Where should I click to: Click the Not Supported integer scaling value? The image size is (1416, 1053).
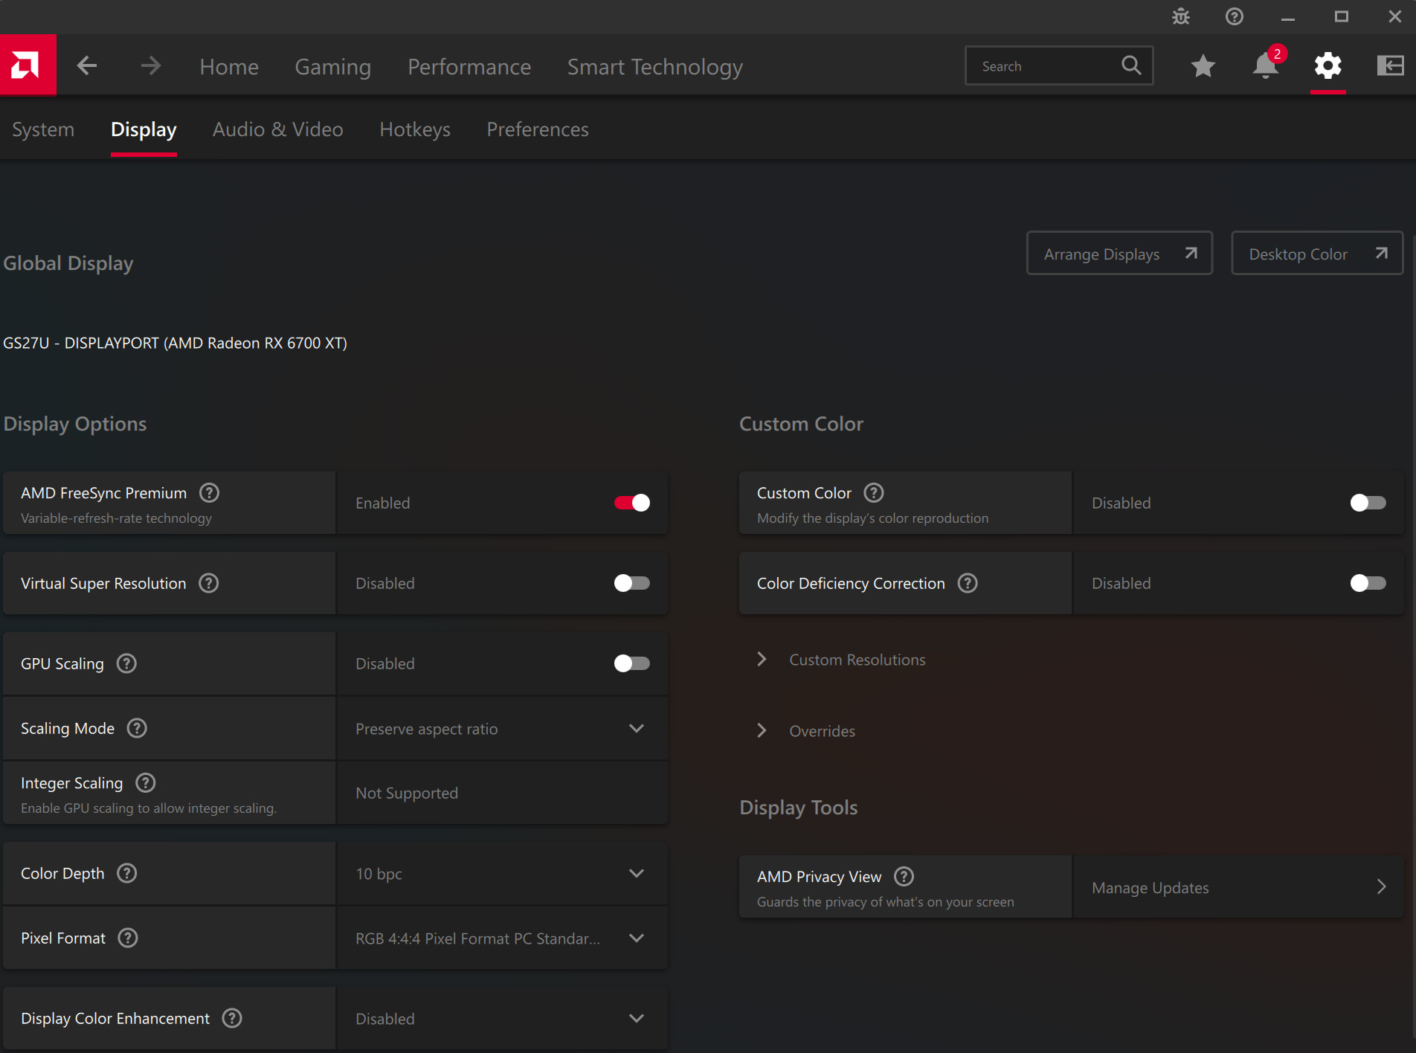(407, 793)
